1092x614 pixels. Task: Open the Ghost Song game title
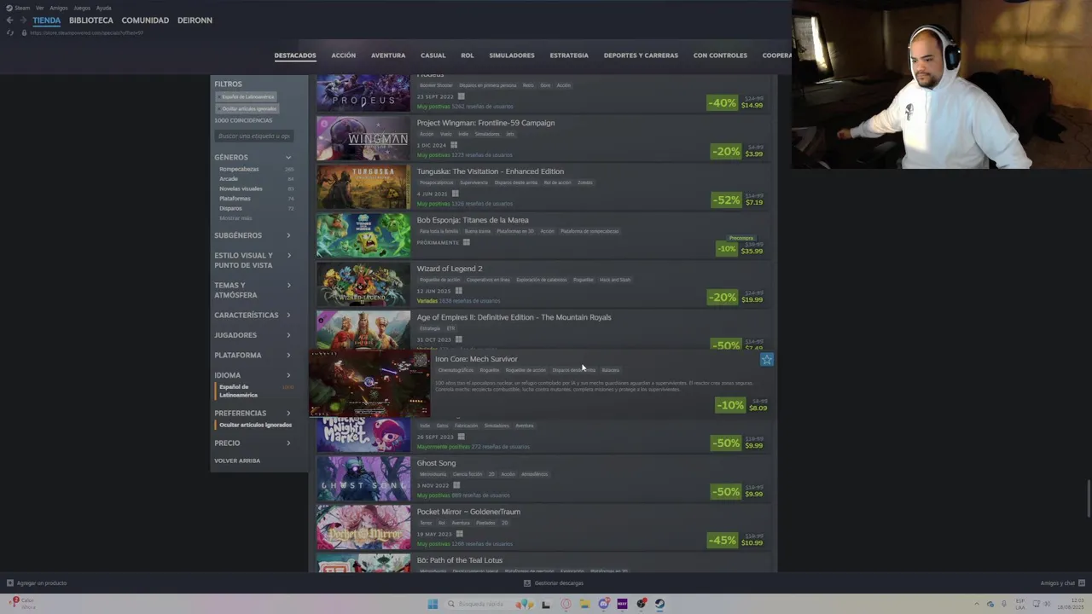coord(436,463)
